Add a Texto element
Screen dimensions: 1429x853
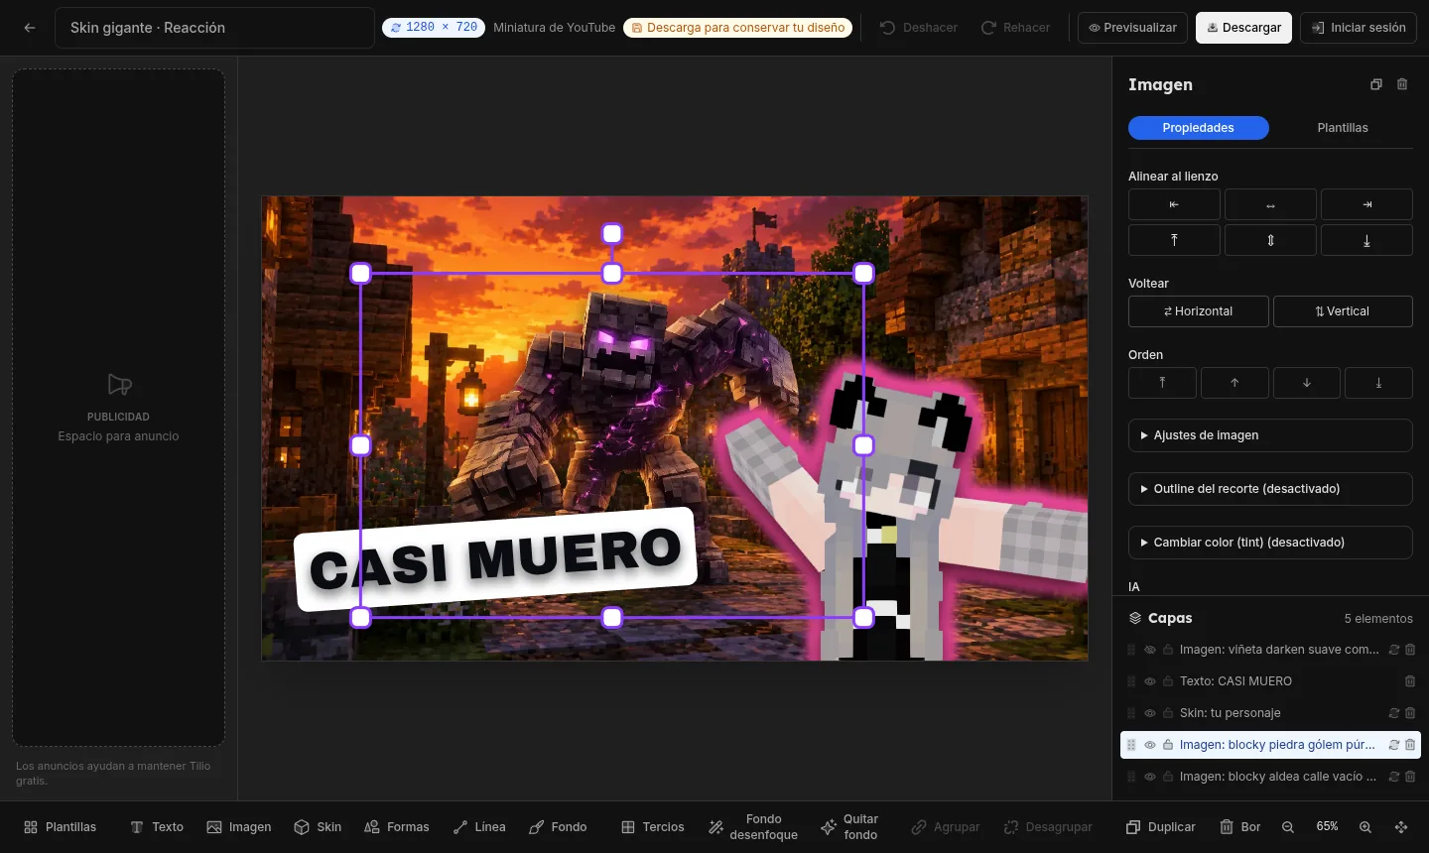pos(157,827)
